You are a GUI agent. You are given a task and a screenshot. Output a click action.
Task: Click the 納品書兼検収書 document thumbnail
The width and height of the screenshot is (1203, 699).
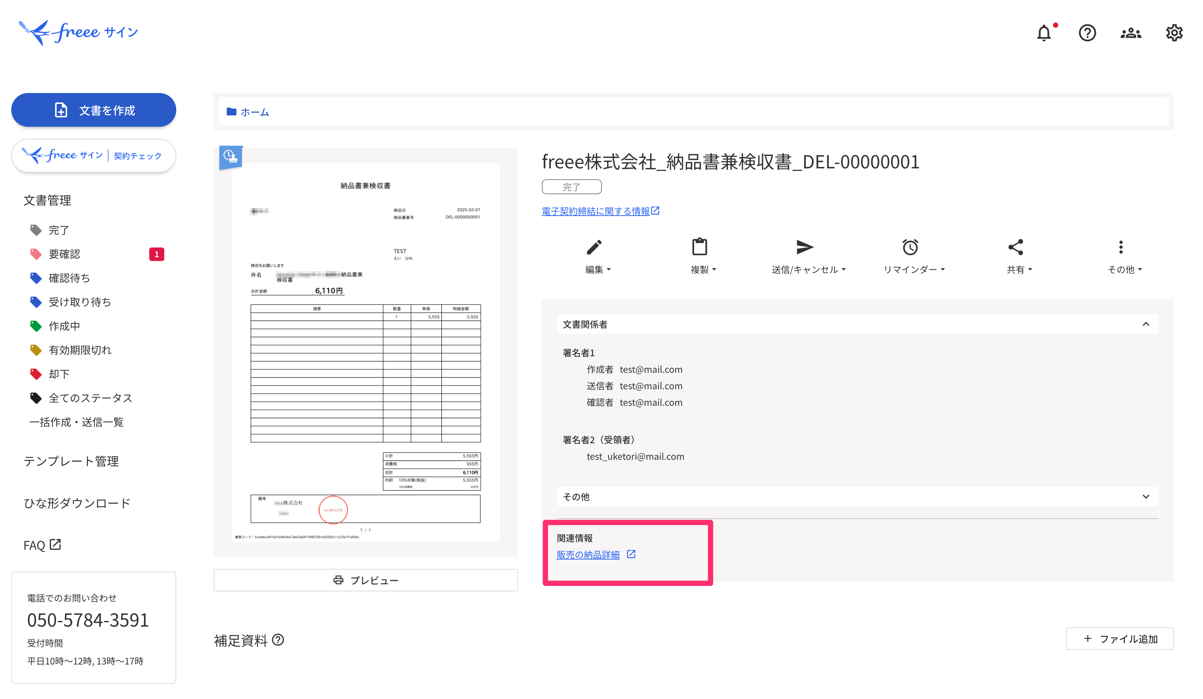(366, 352)
